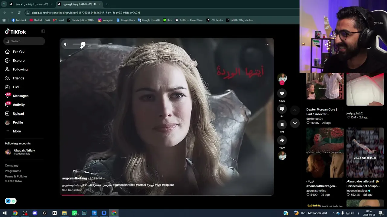Toggle the floating blue pill switch

click(11, 201)
